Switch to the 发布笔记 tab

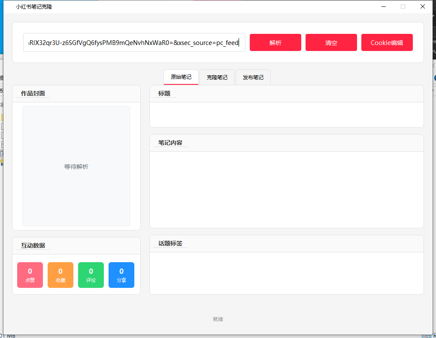click(x=253, y=77)
